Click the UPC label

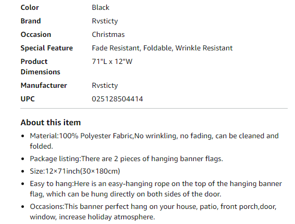[x=28, y=99]
